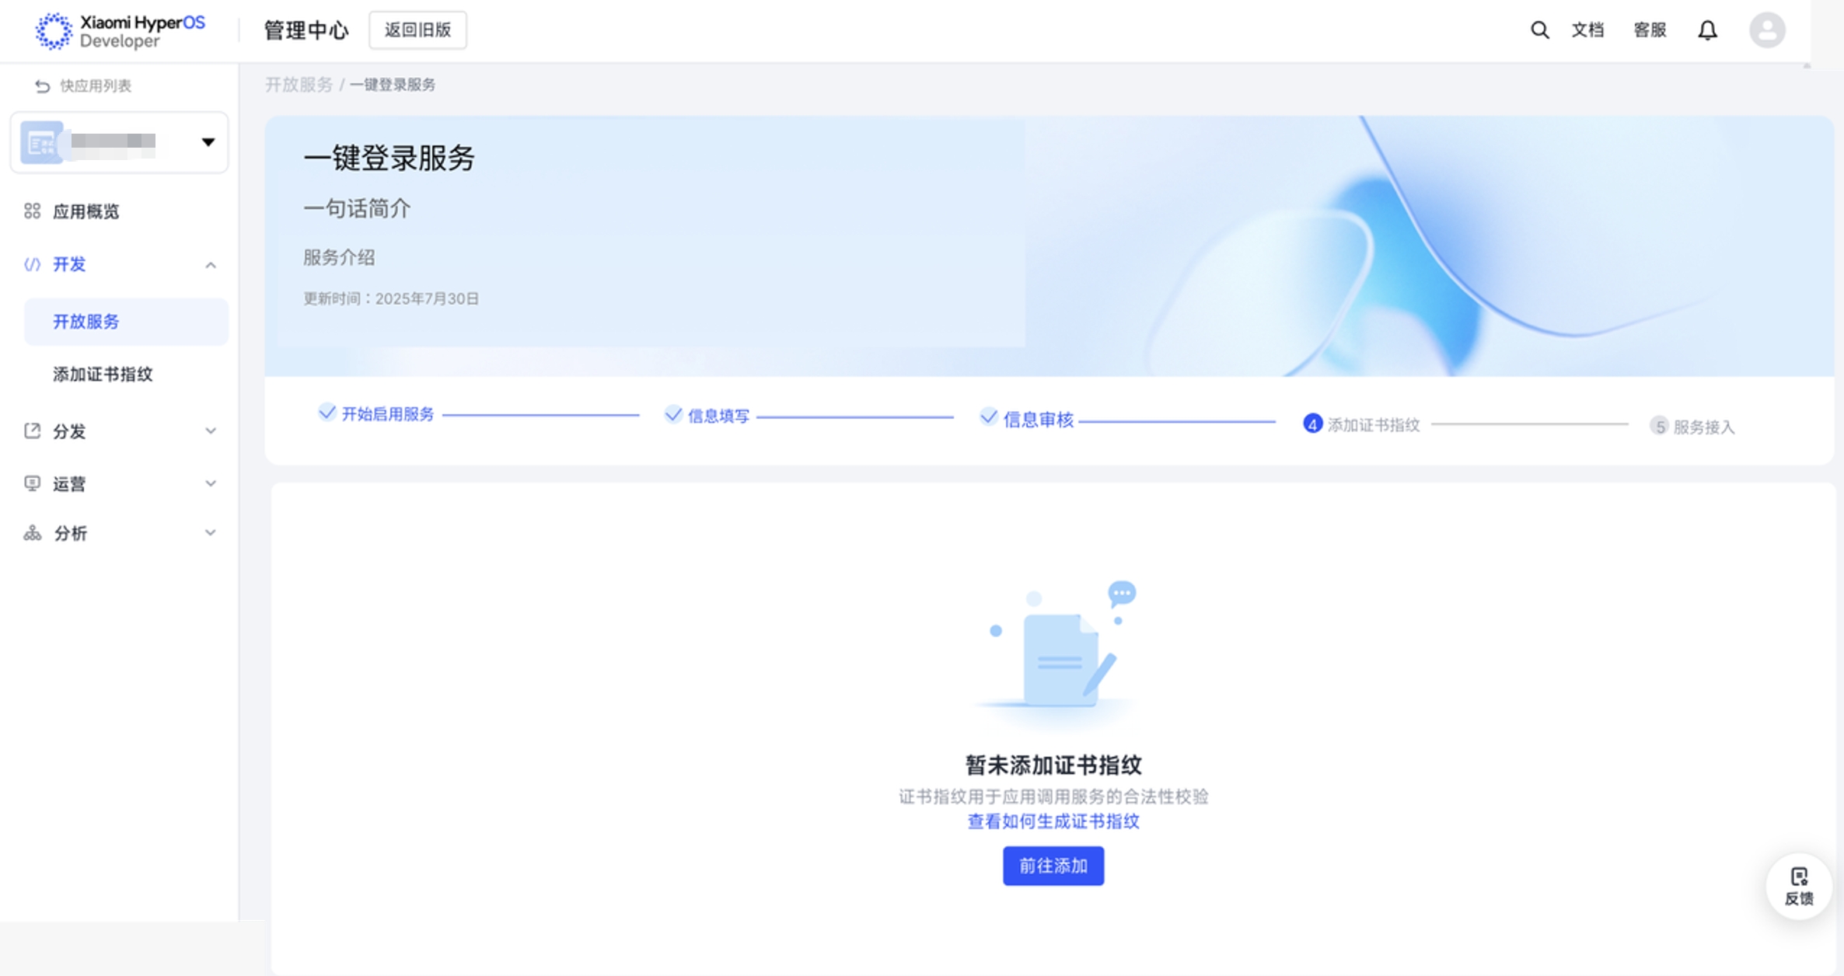Expand the 运营 menu section
Screen dimensions: 1844x976
tap(210, 483)
